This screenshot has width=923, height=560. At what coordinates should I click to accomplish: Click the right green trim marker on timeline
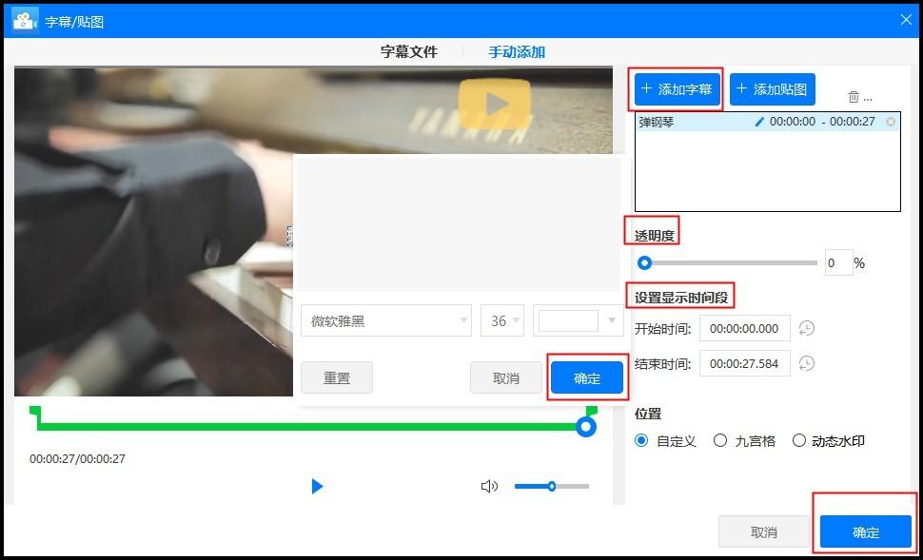[x=592, y=410]
